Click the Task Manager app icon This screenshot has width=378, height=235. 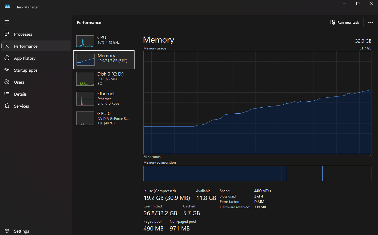pos(8,7)
